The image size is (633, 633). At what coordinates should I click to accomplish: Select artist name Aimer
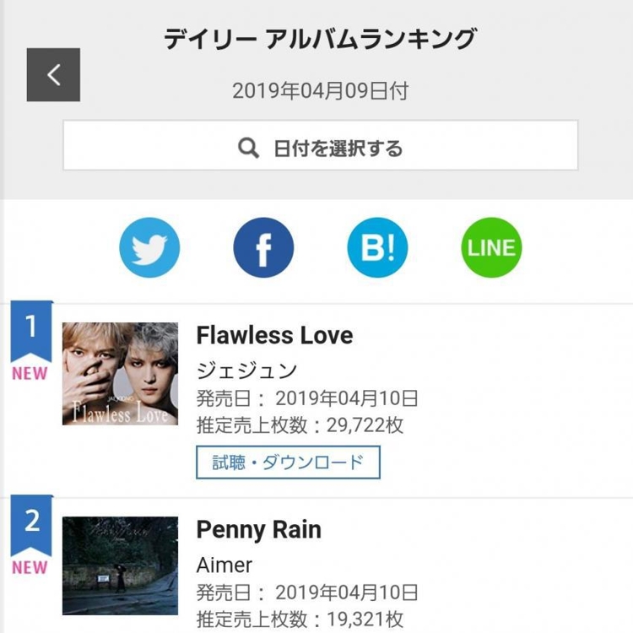(x=224, y=564)
